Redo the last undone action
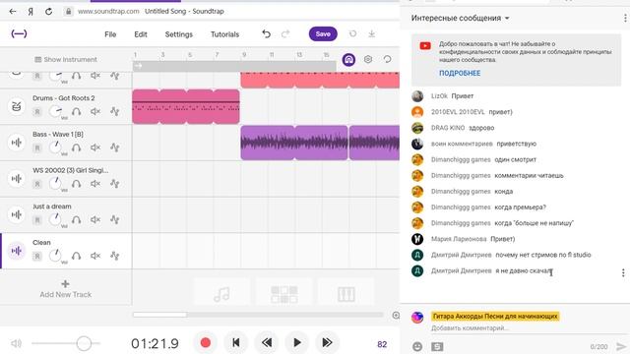The width and height of the screenshot is (630, 354). pyautogui.click(x=285, y=34)
